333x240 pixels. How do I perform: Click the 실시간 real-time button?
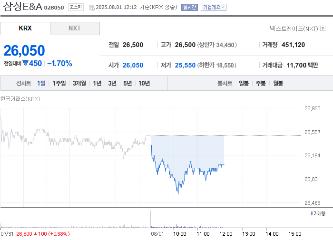(189, 8)
